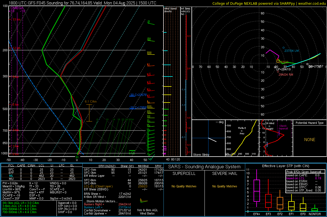Image resolution: width=327 pixels, height=217 pixels.
Task: Click the BRN Shear = row
Action: pos(108,194)
